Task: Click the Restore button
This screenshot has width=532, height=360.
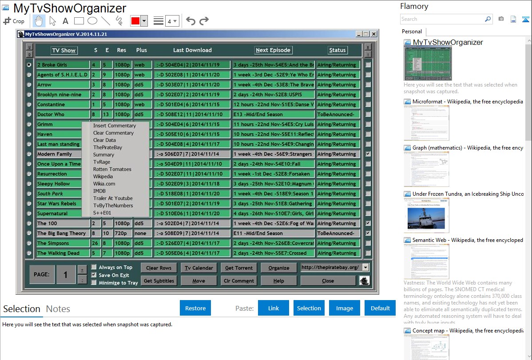Action: point(195,308)
